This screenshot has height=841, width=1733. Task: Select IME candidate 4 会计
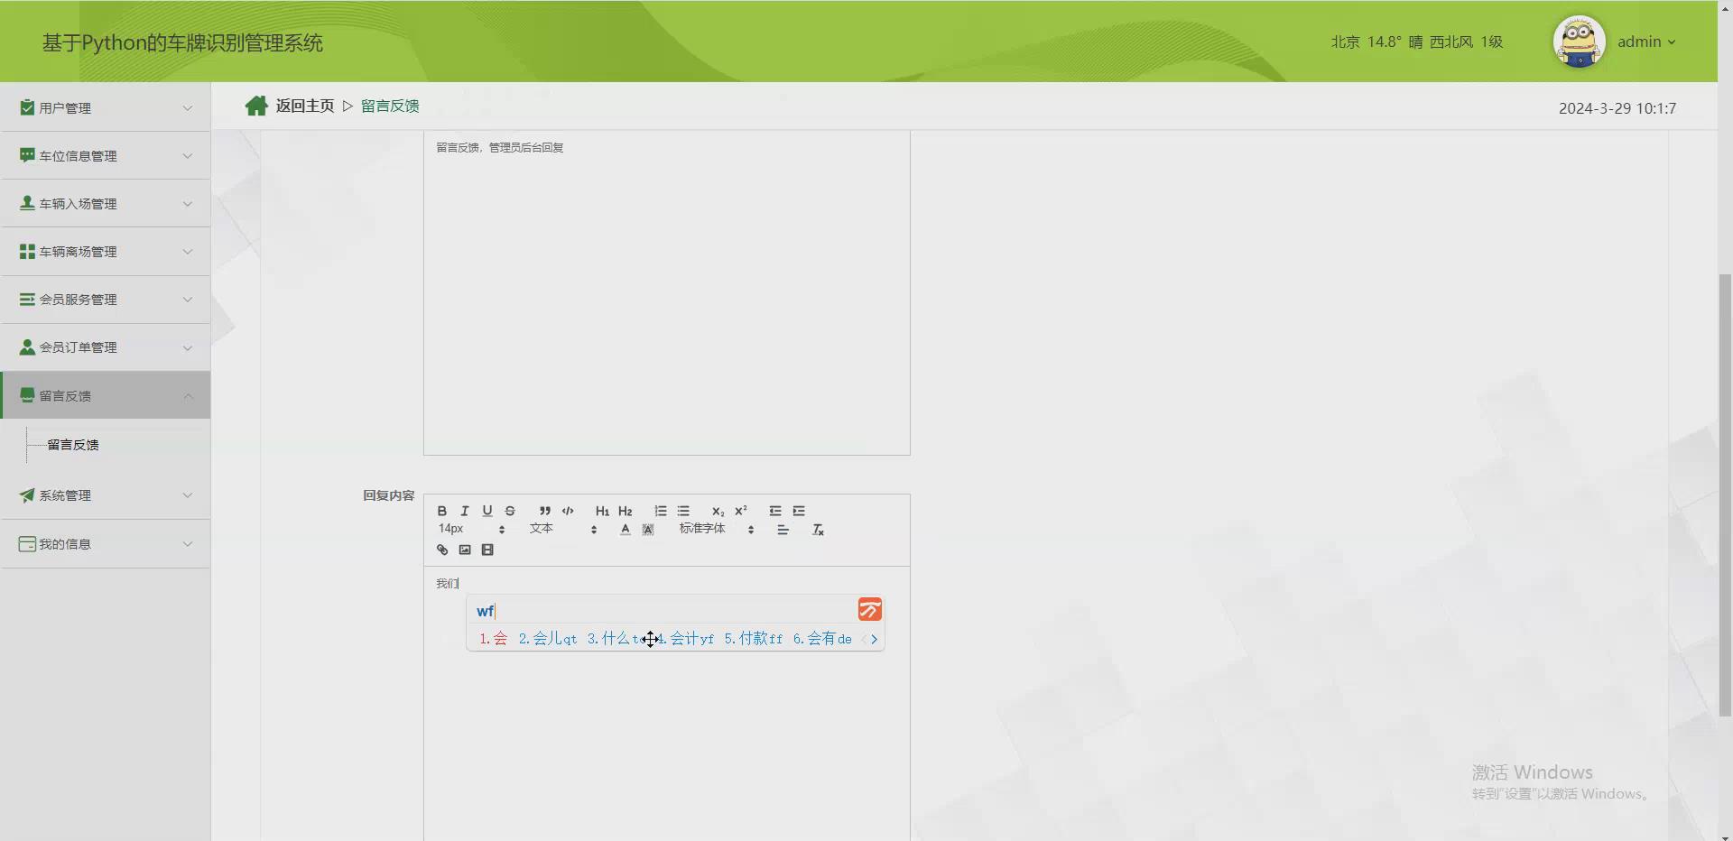pos(688,638)
